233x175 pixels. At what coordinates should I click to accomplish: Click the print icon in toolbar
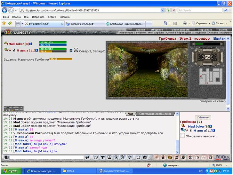coord(185,23)
